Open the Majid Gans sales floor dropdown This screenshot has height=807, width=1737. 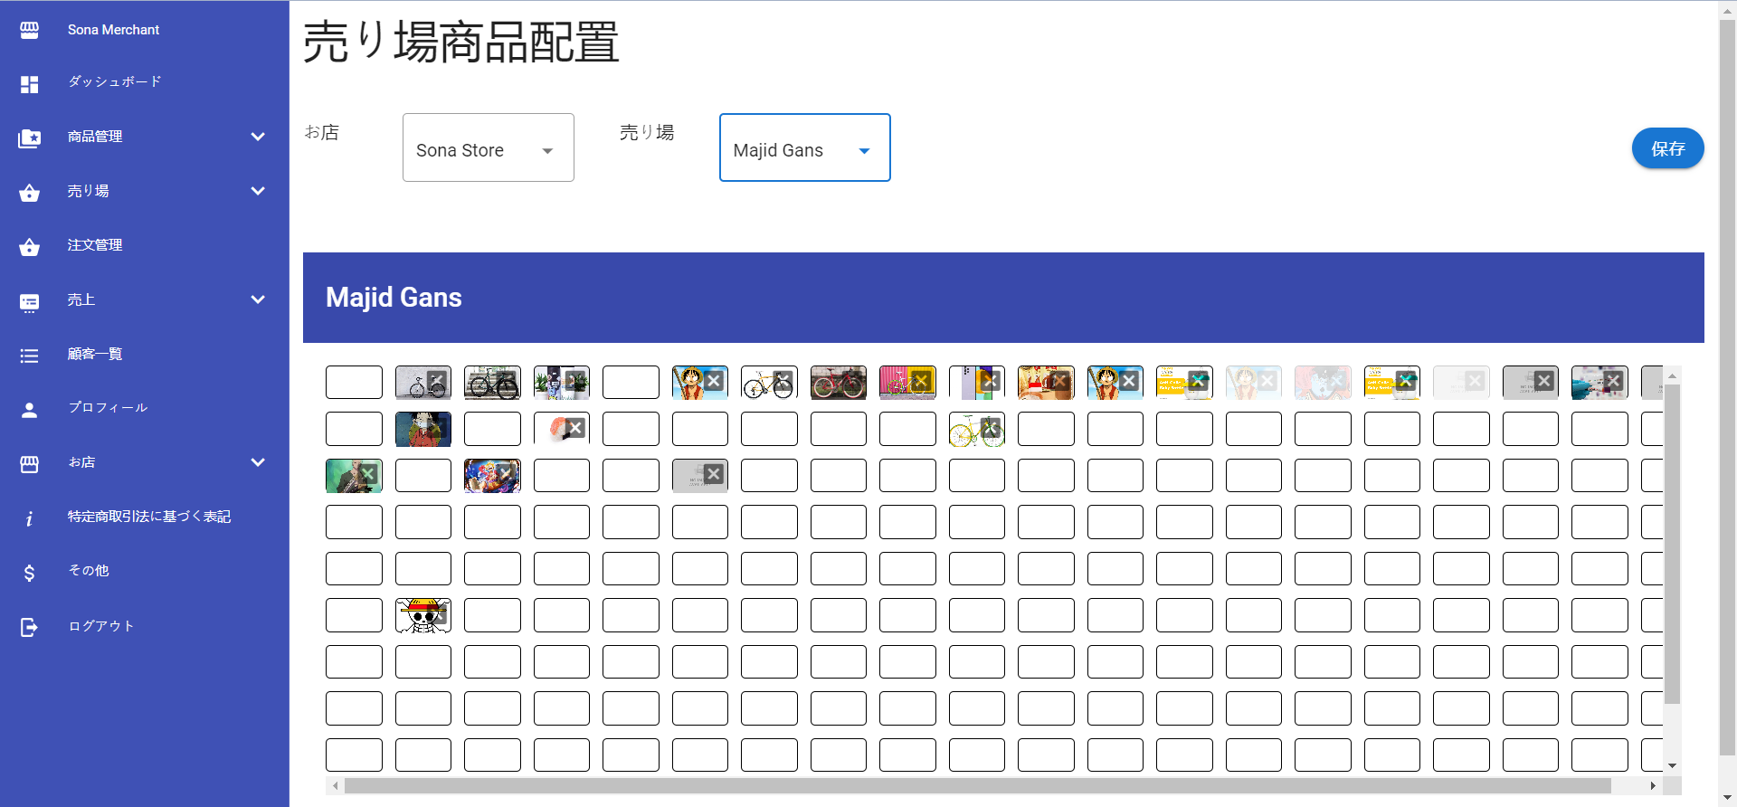coord(804,148)
